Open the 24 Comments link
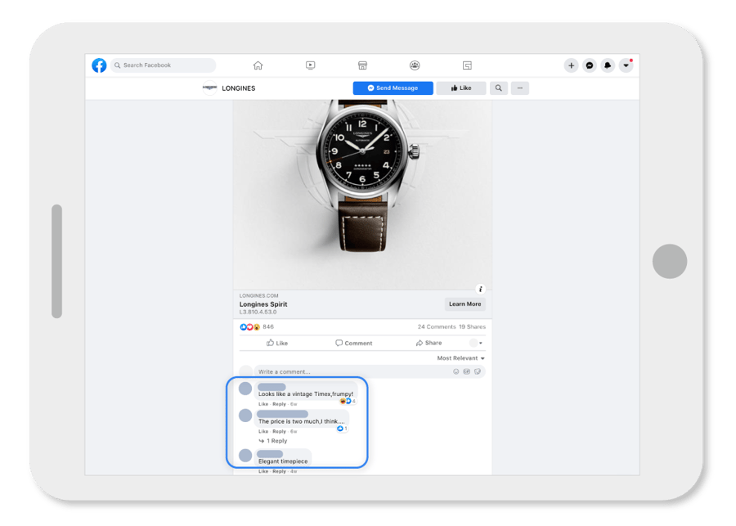This screenshot has height=526, width=736. click(x=437, y=327)
